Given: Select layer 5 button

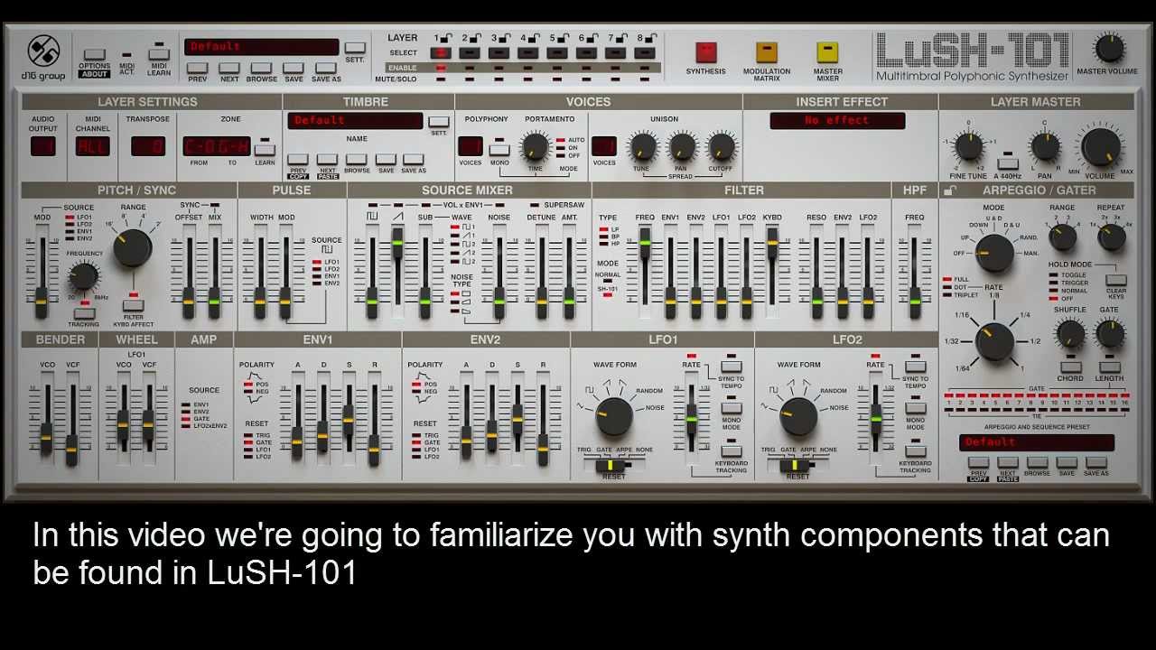Looking at the screenshot, I should (557, 53).
